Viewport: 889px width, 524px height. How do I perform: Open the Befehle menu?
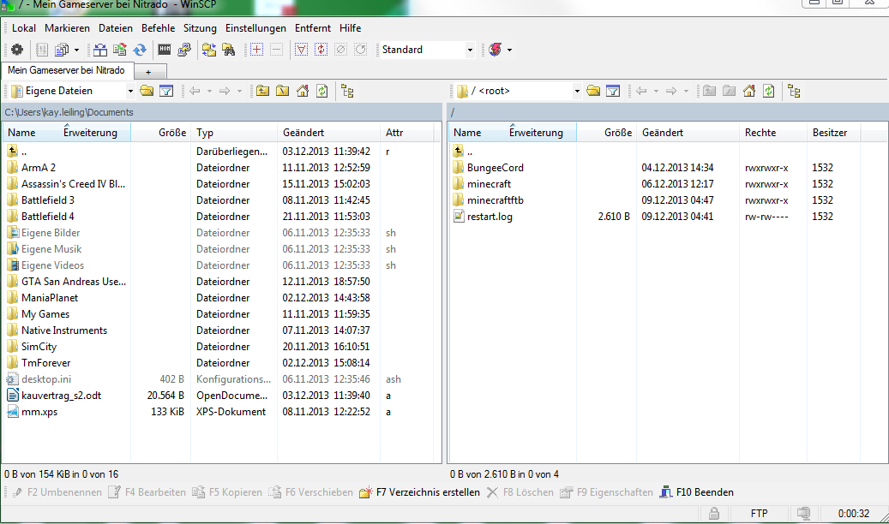(159, 27)
